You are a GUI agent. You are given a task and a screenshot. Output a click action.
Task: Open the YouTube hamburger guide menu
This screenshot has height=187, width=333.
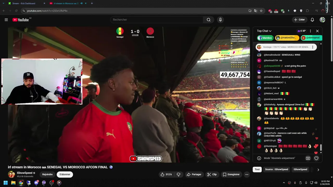[6, 20]
